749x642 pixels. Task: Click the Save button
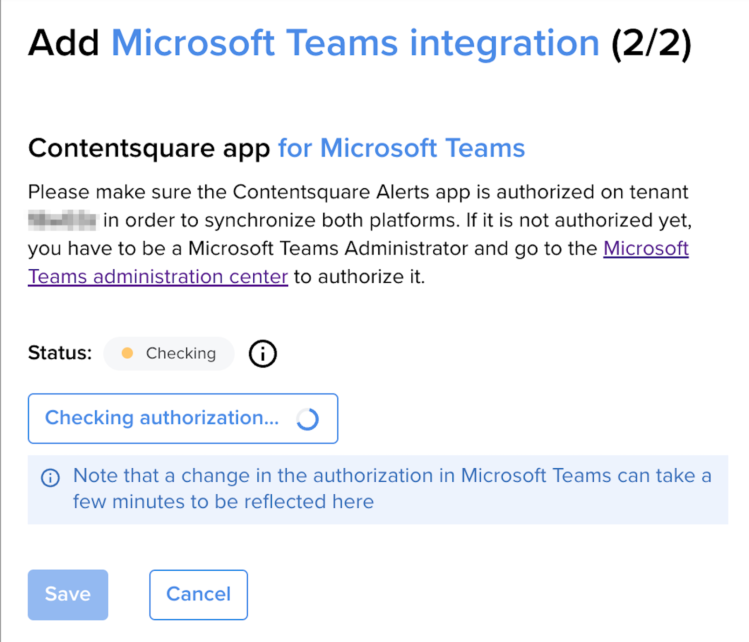click(x=68, y=594)
